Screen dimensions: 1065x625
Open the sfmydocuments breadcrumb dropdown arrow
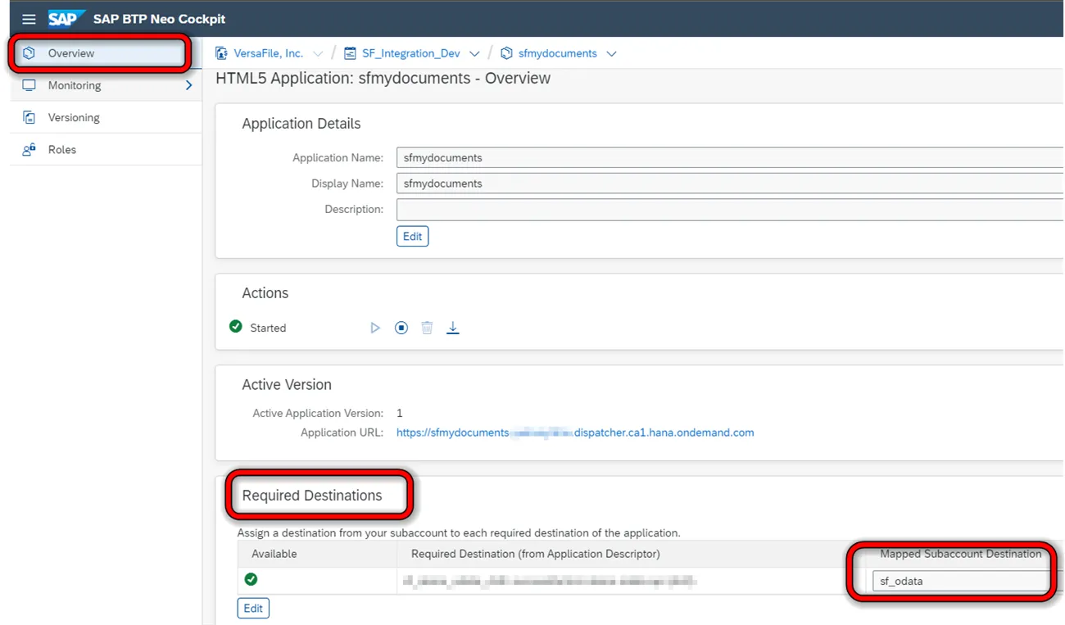pos(611,54)
